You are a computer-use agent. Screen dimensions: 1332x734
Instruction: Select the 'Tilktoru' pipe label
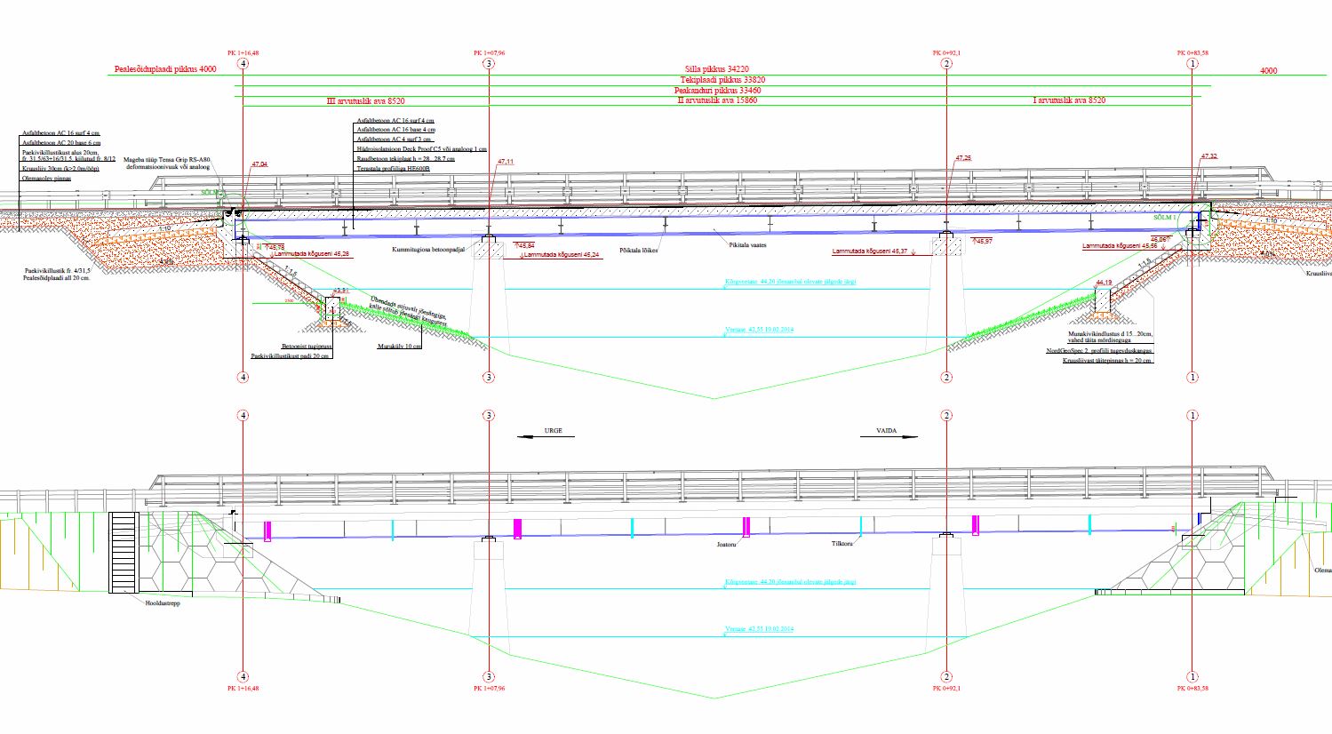coord(841,544)
